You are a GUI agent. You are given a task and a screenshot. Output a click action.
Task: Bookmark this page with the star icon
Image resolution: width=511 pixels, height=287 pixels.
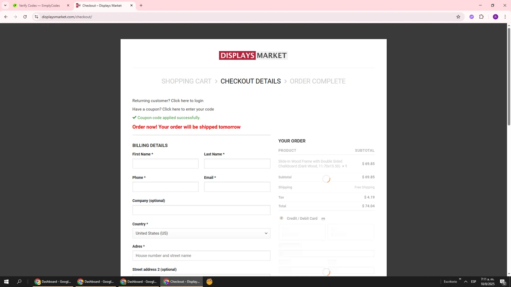point(458,17)
